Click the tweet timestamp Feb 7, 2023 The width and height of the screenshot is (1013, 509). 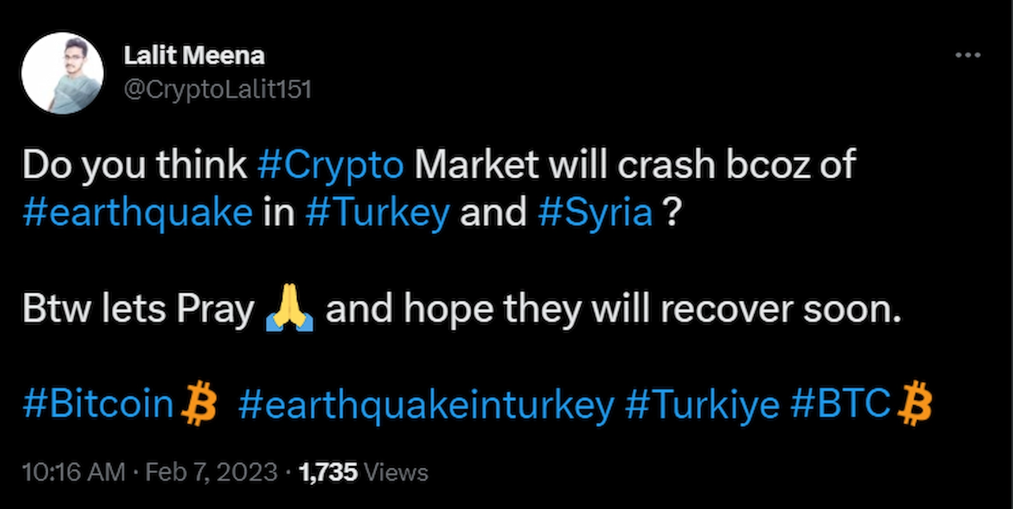coord(210,471)
